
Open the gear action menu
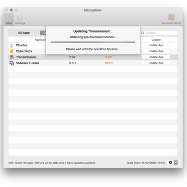[170, 163]
